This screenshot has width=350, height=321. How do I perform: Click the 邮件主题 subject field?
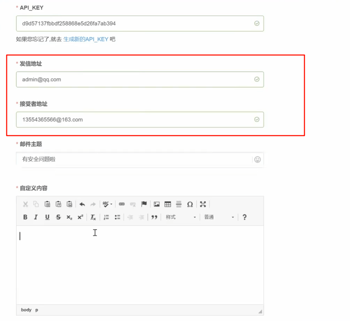[140, 159]
